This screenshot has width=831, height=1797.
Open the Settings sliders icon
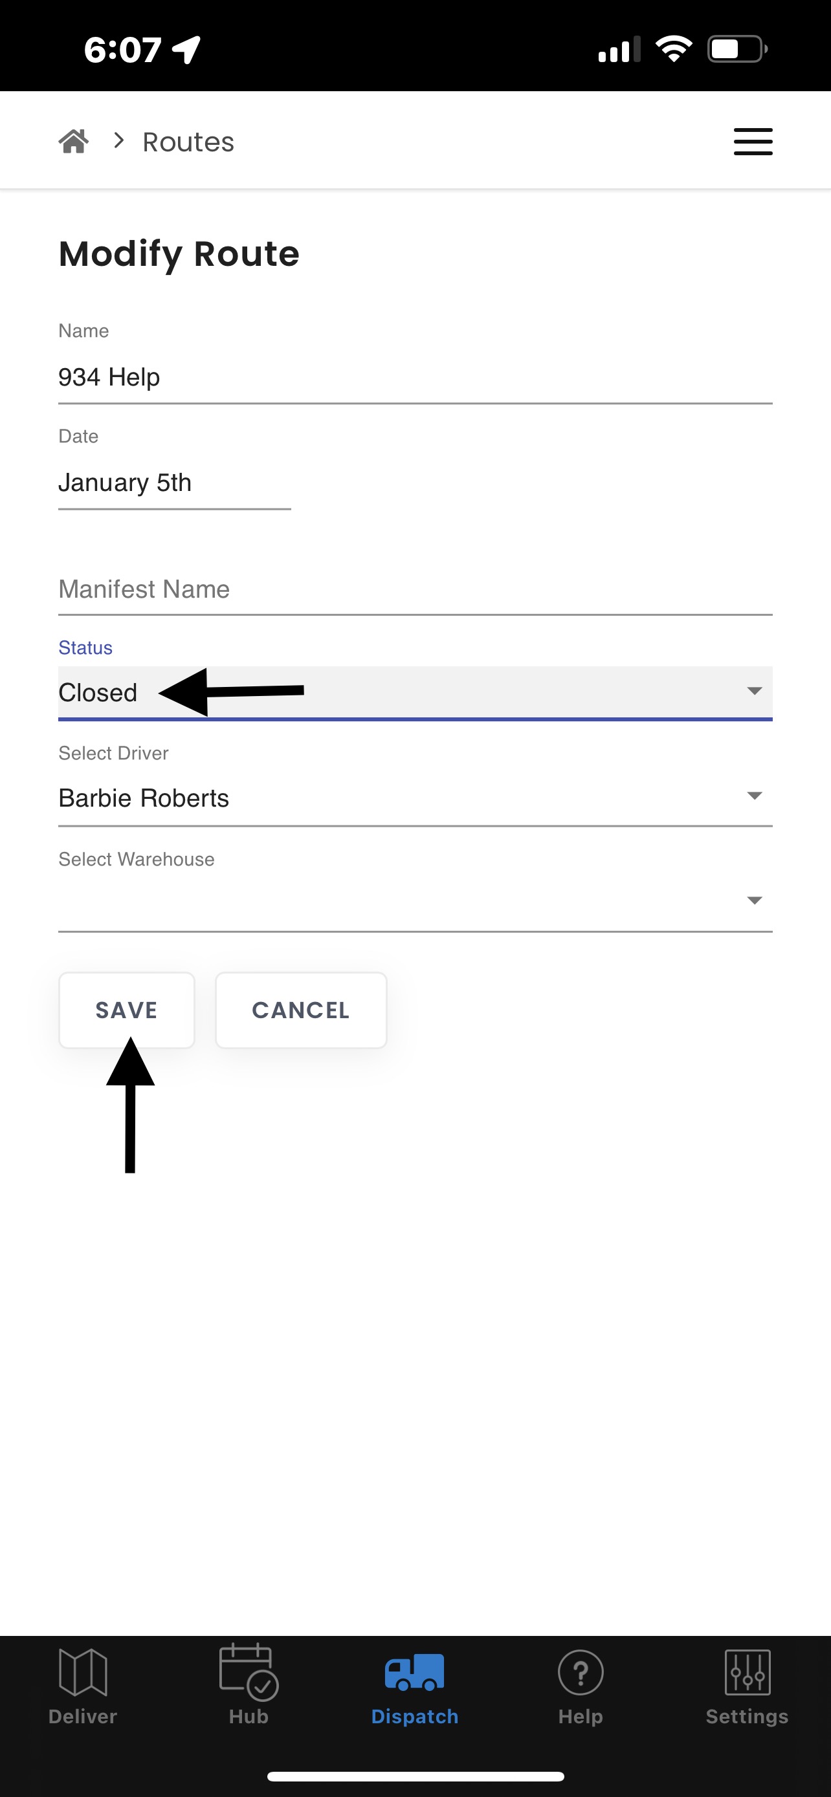pos(748,1672)
